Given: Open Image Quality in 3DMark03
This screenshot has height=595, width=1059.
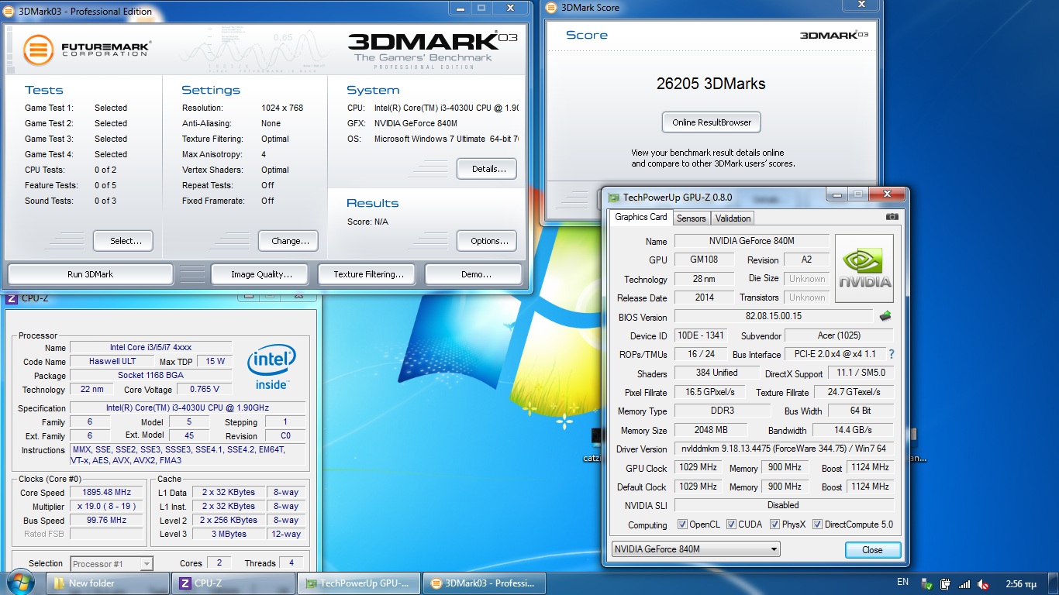Looking at the screenshot, I should [261, 274].
